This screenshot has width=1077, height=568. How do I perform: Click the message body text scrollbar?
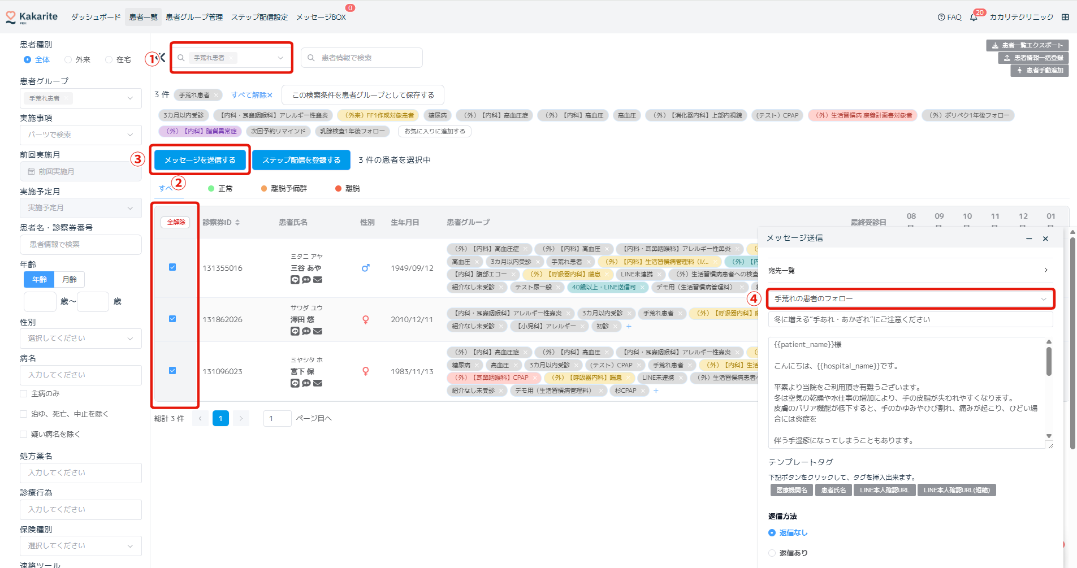tap(1049, 362)
